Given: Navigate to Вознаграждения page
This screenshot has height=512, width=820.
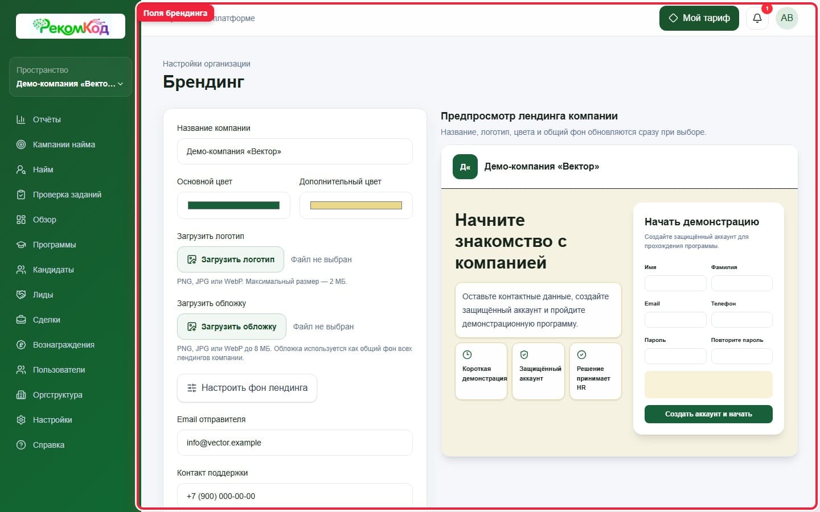Looking at the screenshot, I should tap(71, 345).
